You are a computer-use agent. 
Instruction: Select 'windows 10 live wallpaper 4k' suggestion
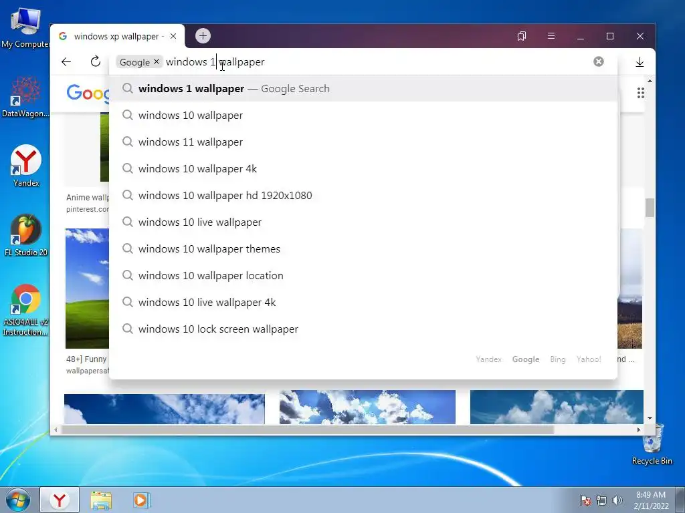point(363,302)
